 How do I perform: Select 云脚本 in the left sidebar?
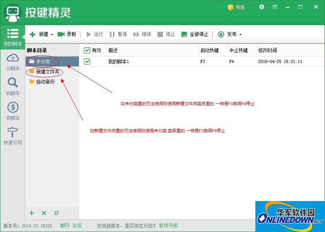pos(12,62)
